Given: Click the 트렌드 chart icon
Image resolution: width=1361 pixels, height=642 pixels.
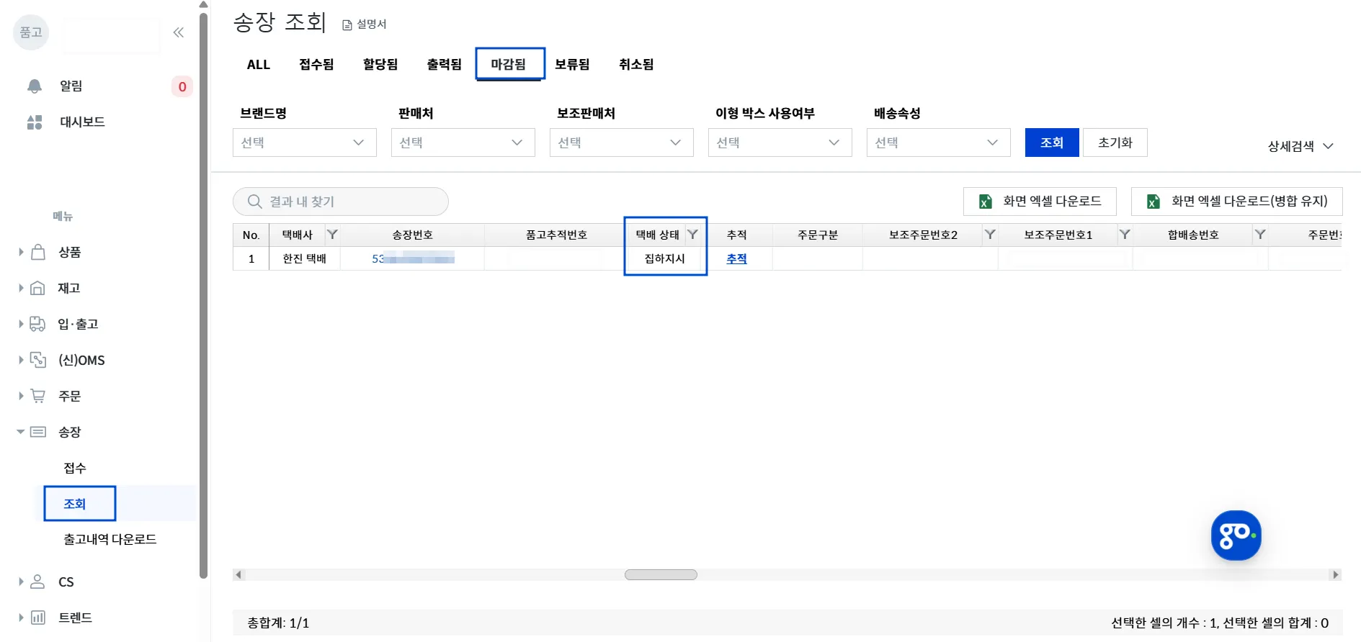Looking at the screenshot, I should click(x=38, y=618).
